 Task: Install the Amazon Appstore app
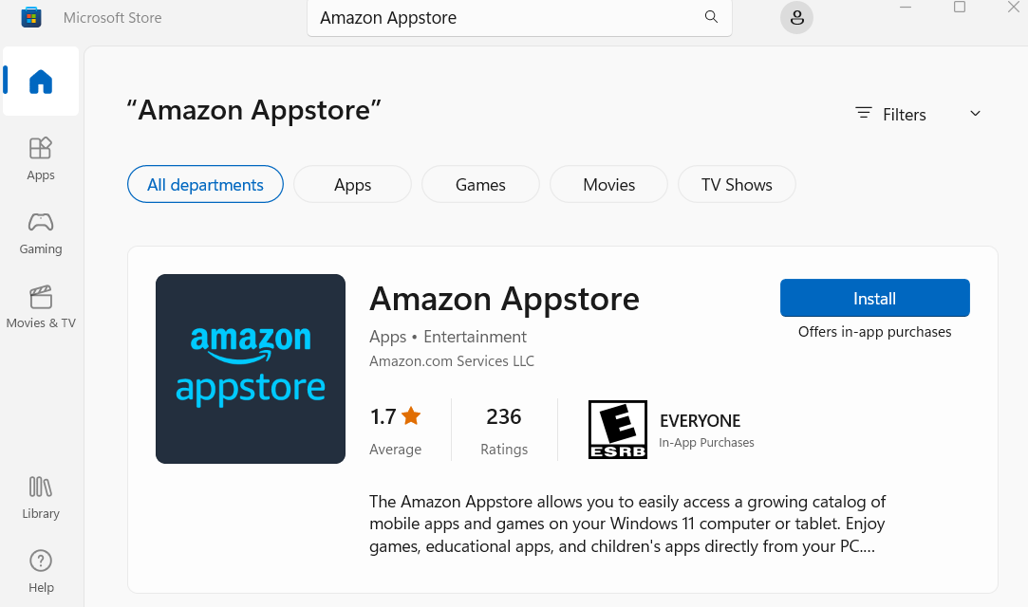874,299
